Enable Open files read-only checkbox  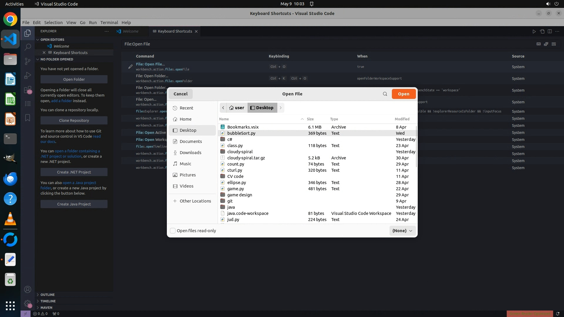tap(173, 231)
